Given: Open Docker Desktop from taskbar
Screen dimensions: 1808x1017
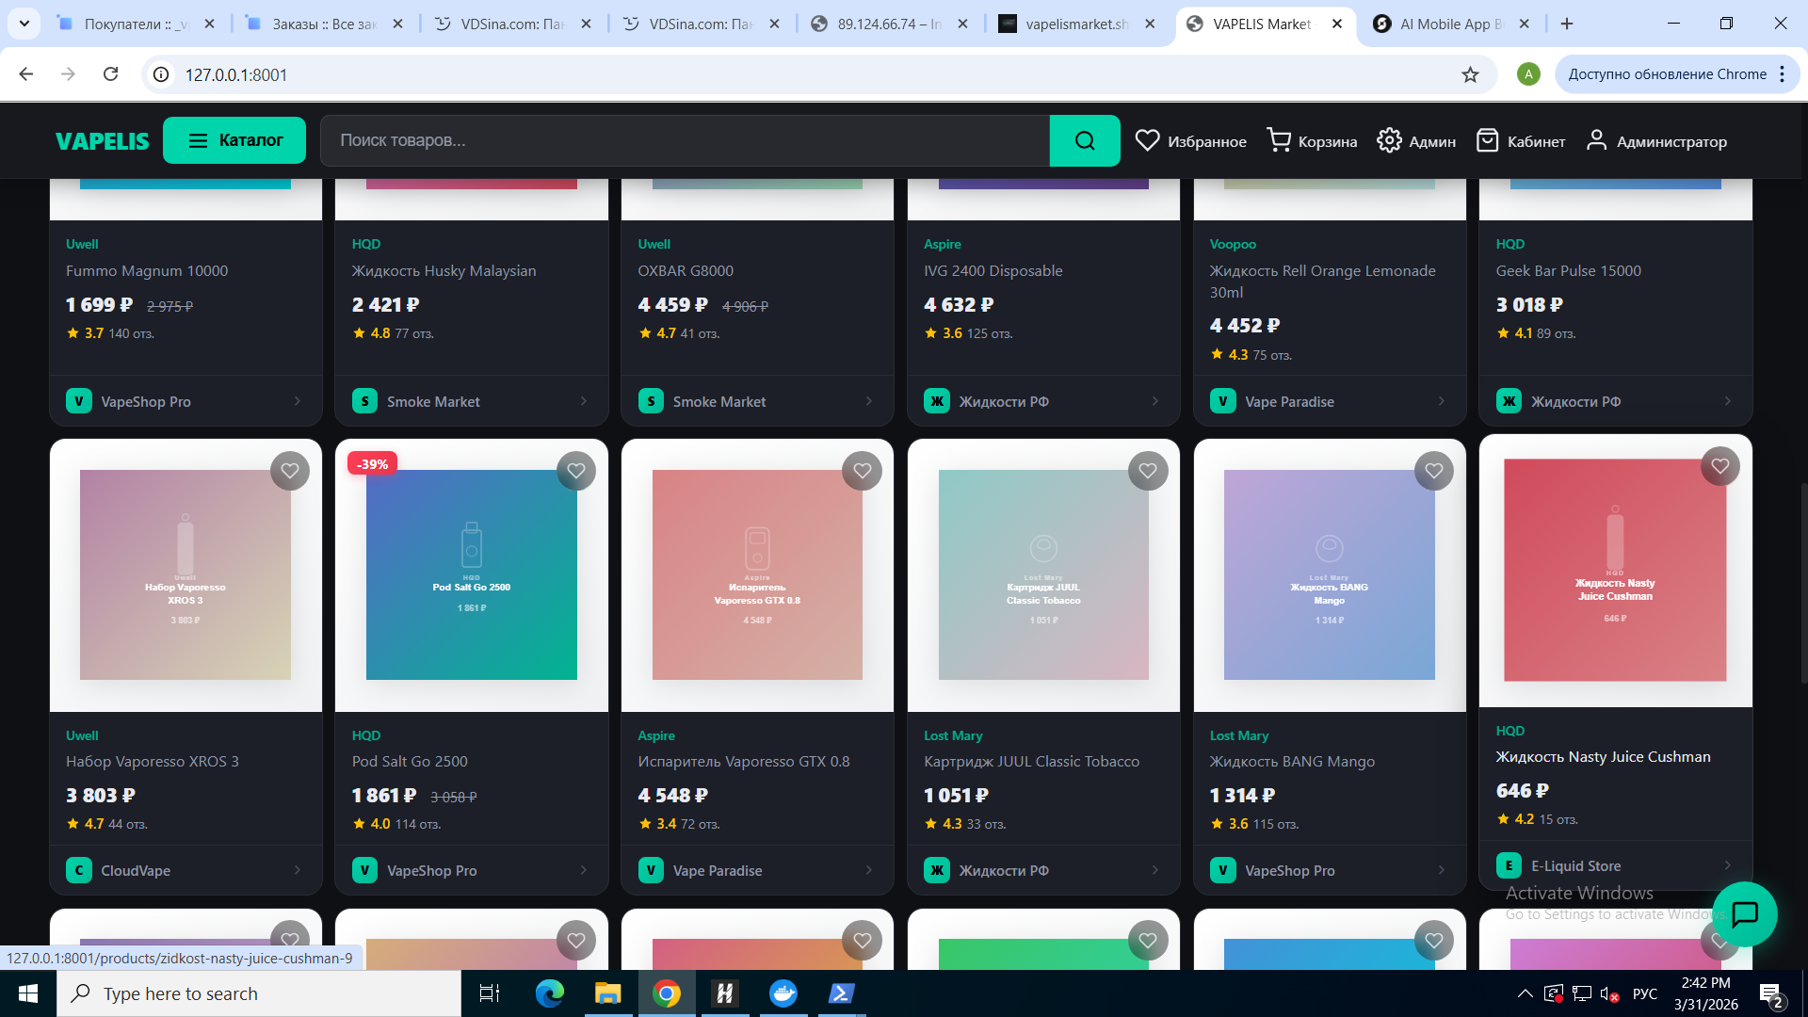Looking at the screenshot, I should 783,993.
